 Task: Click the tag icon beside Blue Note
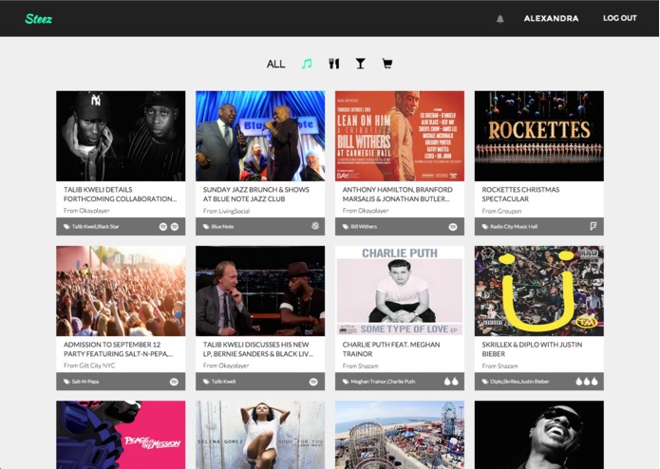click(206, 227)
